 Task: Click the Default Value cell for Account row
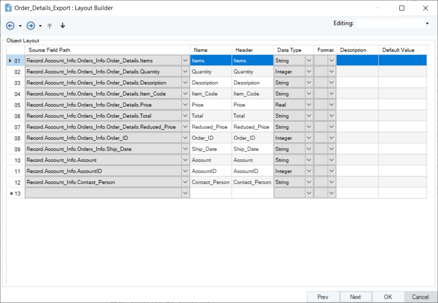point(402,160)
